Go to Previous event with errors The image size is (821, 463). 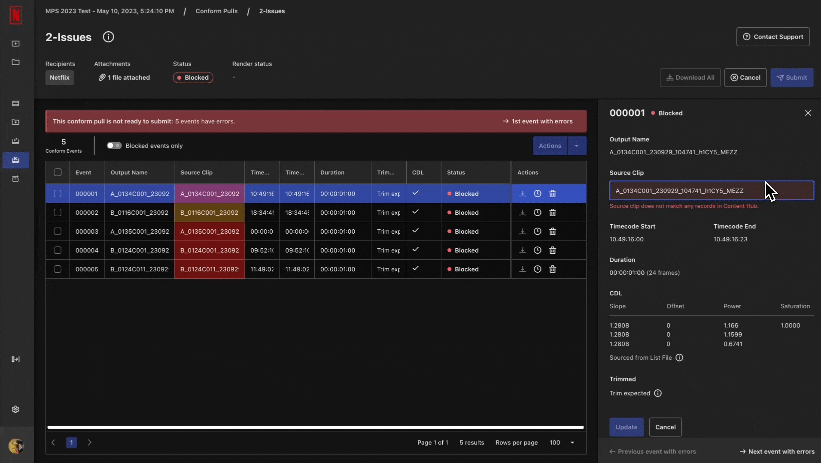tap(653, 451)
